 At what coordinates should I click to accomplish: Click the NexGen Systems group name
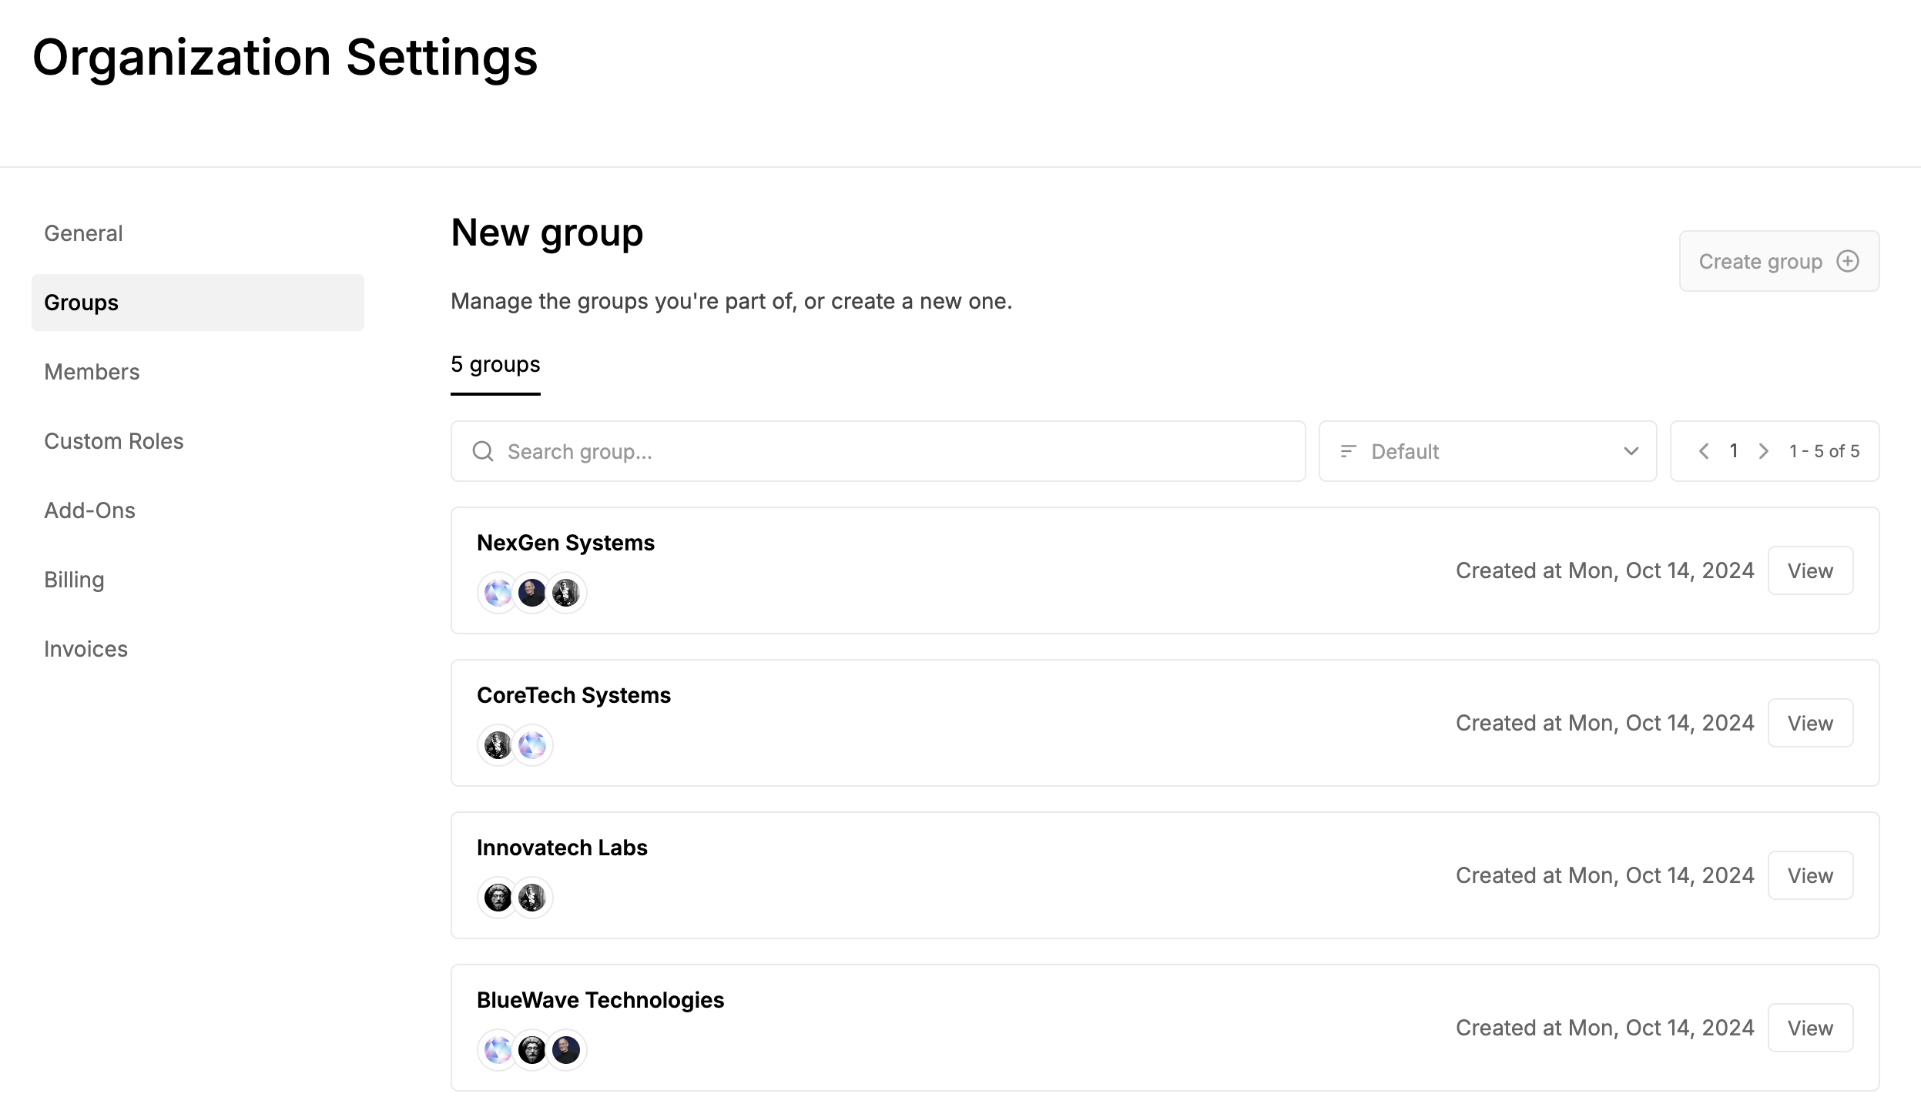[565, 543]
